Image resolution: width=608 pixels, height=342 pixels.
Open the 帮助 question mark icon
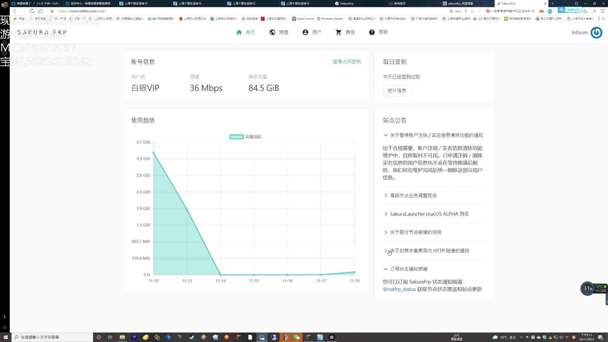coord(372,32)
